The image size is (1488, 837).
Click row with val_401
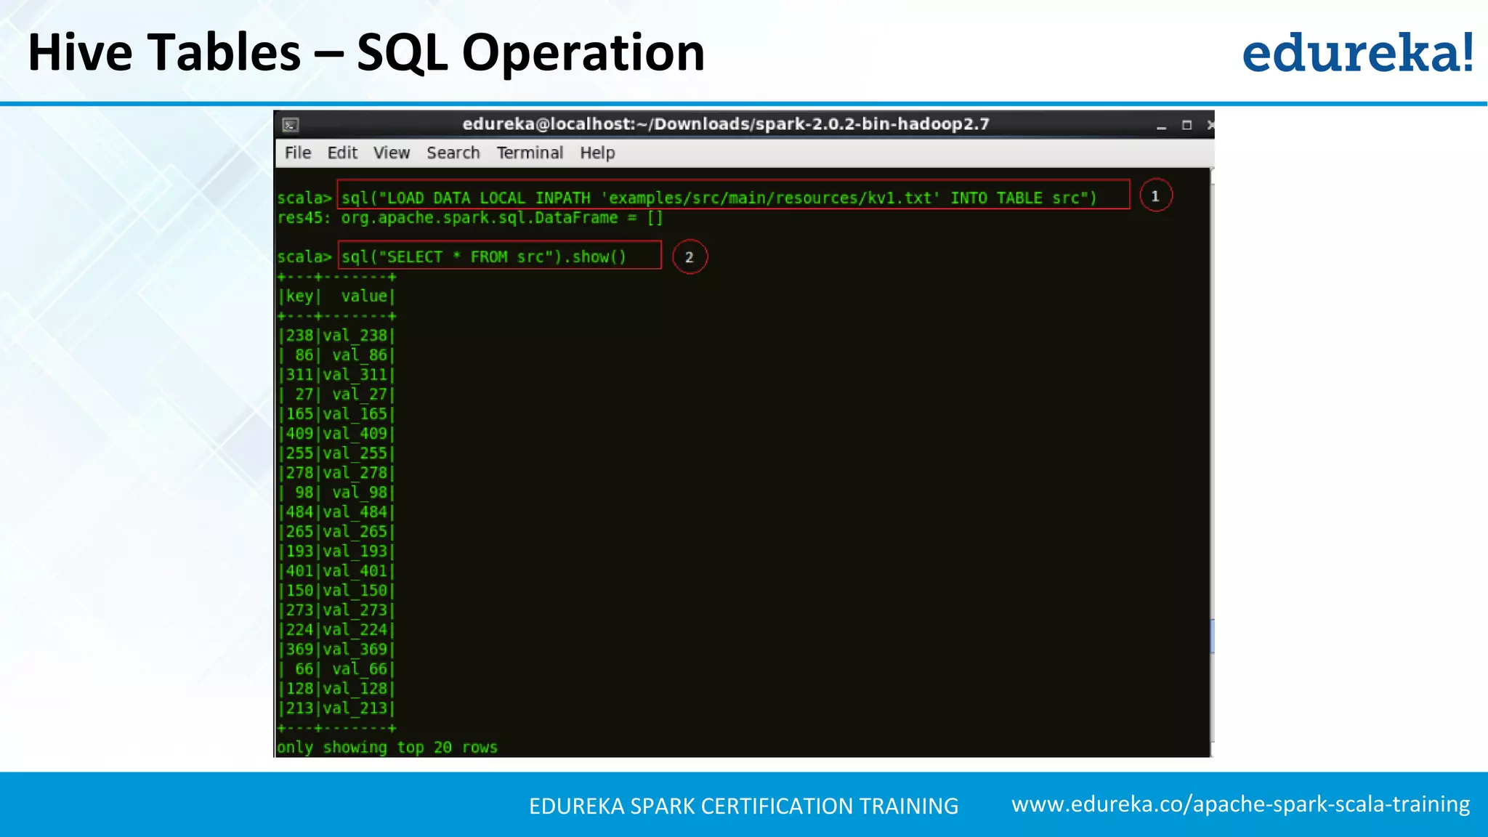click(336, 571)
